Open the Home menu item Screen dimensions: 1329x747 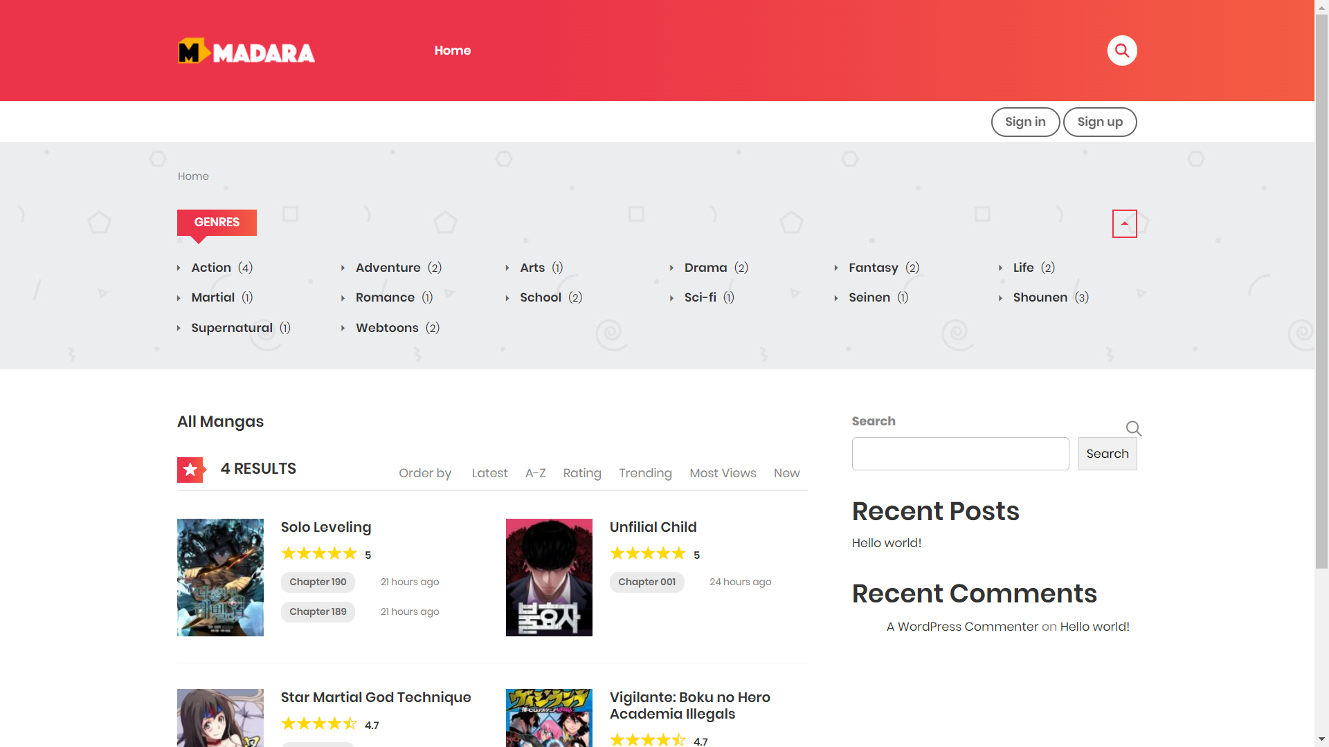click(x=453, y=50)
